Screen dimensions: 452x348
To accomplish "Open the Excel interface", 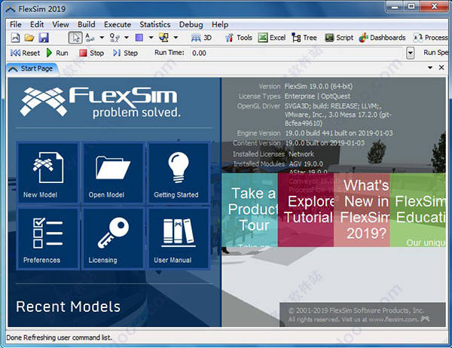I will tap(272, 38).
